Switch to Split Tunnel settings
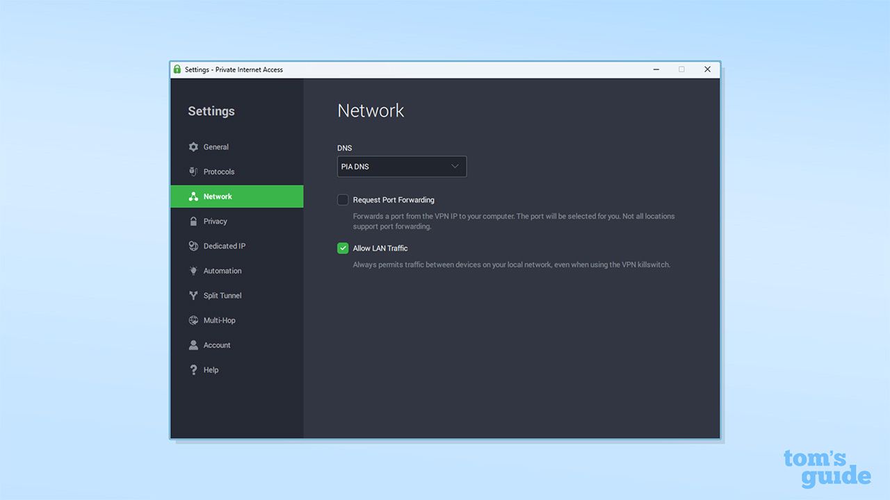 236,296
